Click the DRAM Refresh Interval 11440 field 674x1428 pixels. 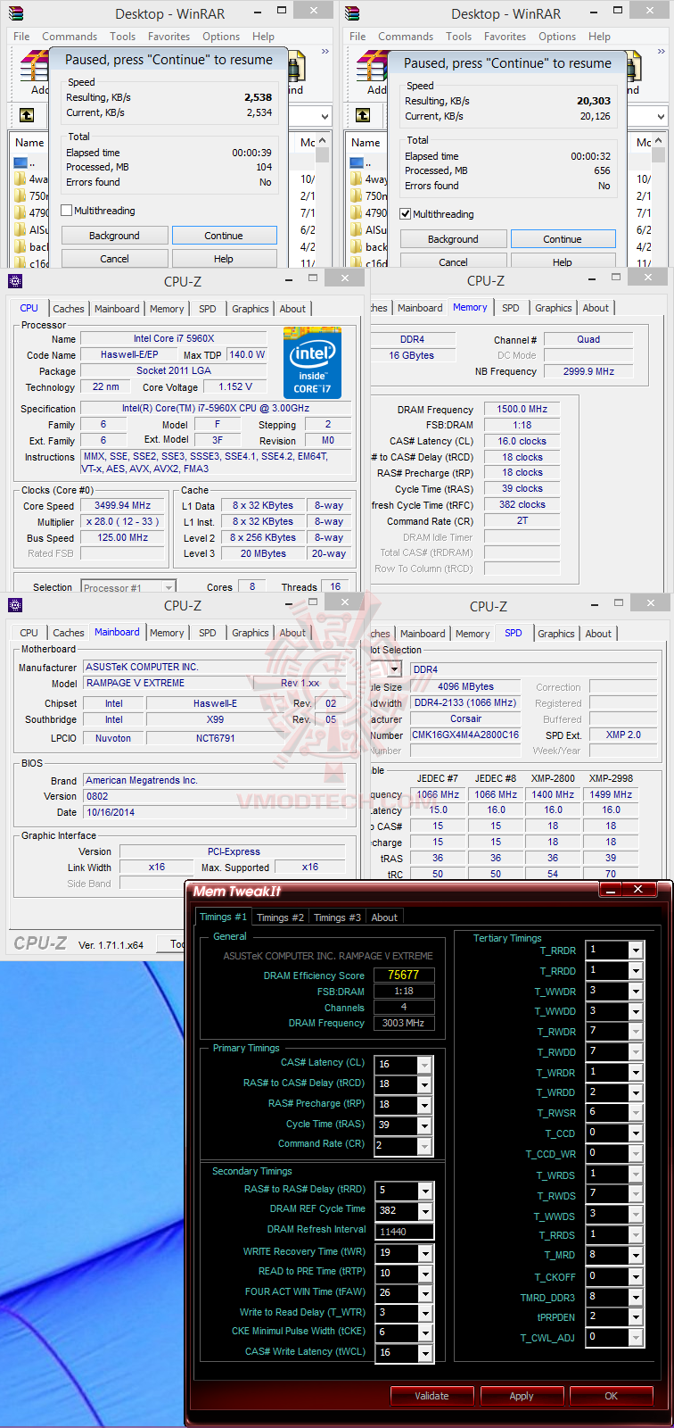405,1232
